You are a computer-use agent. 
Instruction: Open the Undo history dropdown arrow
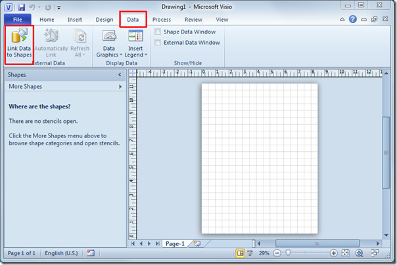(39, 7)
